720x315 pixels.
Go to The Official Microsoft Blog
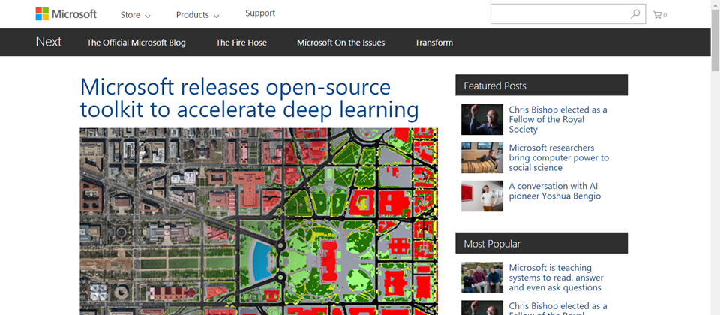136,43
